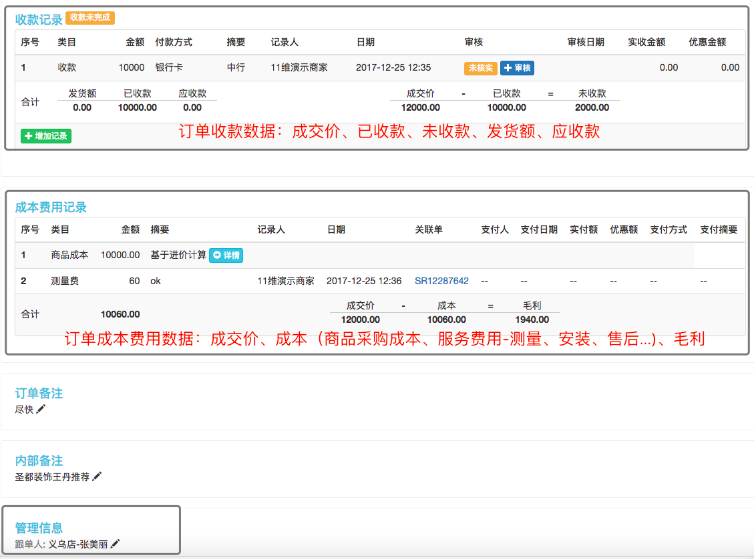Screen dimensions: 754x559
Task: Click the orange 未核实 status badge
Action: 480,68
